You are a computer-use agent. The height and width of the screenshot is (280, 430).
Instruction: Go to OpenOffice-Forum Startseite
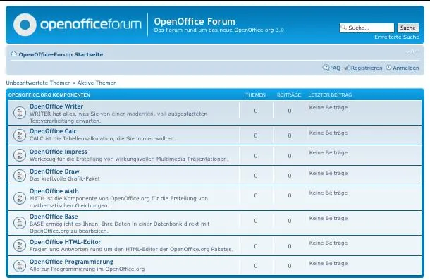61,54
